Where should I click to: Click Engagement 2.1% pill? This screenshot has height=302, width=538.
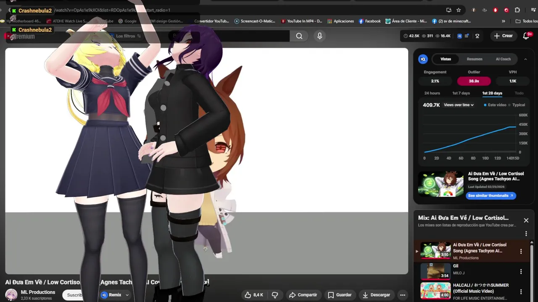(x=435, y=81)
